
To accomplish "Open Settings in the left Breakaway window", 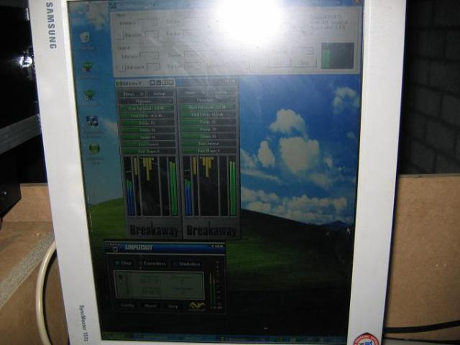I will pyautogui.click(x=160, y=94).
